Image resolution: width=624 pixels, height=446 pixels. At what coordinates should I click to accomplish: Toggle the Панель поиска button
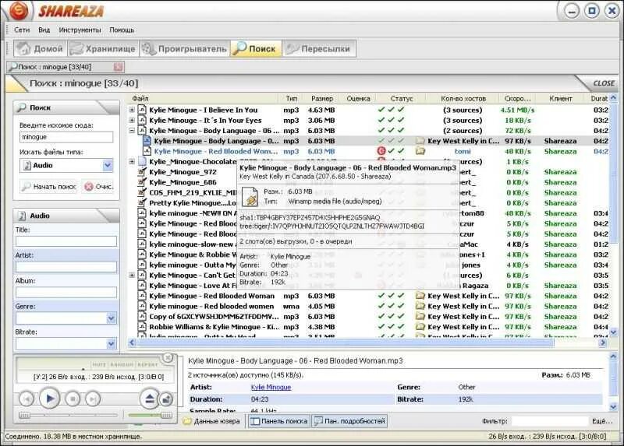(x=279, y=421)
